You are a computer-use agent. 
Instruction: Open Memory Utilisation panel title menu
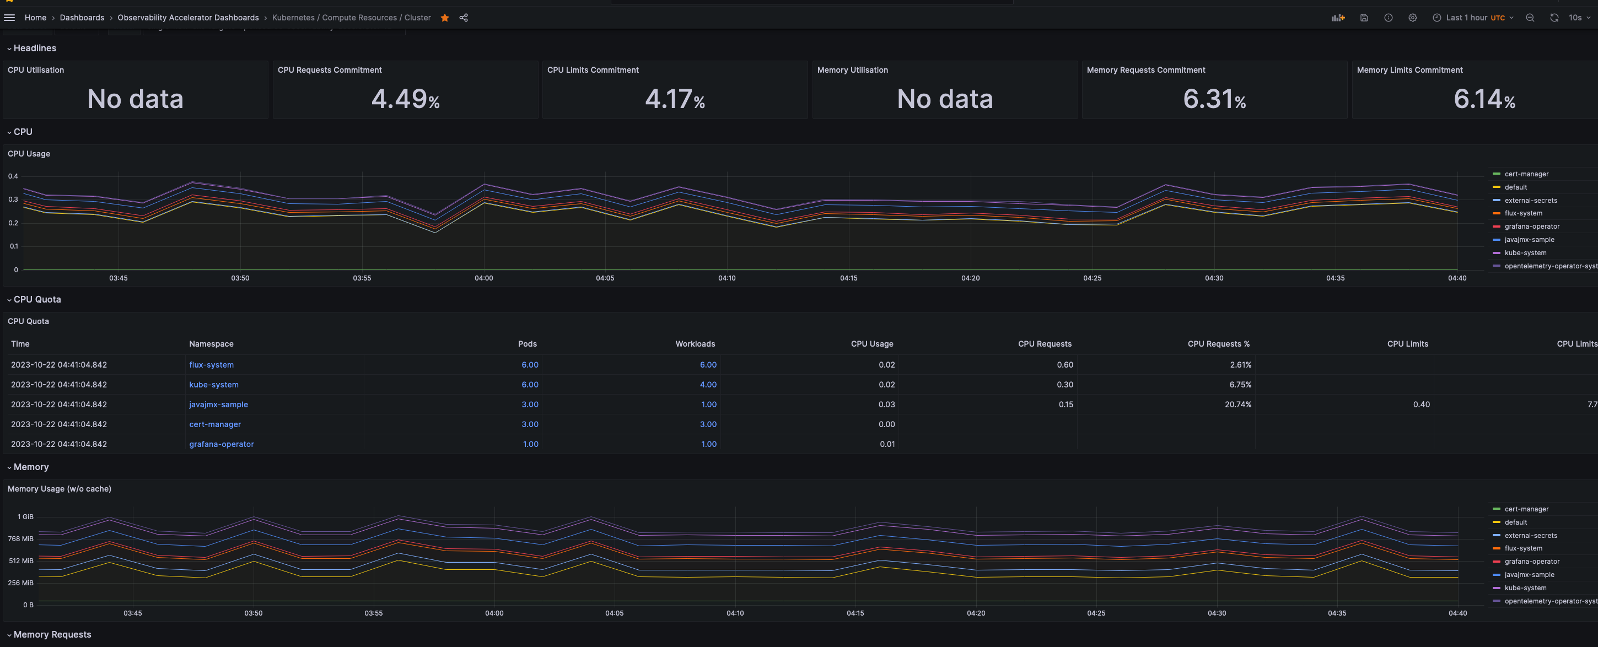(852, 69)
